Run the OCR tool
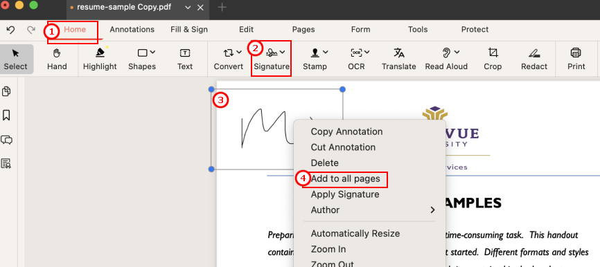The image size is (600, 267). coord(356,59)
